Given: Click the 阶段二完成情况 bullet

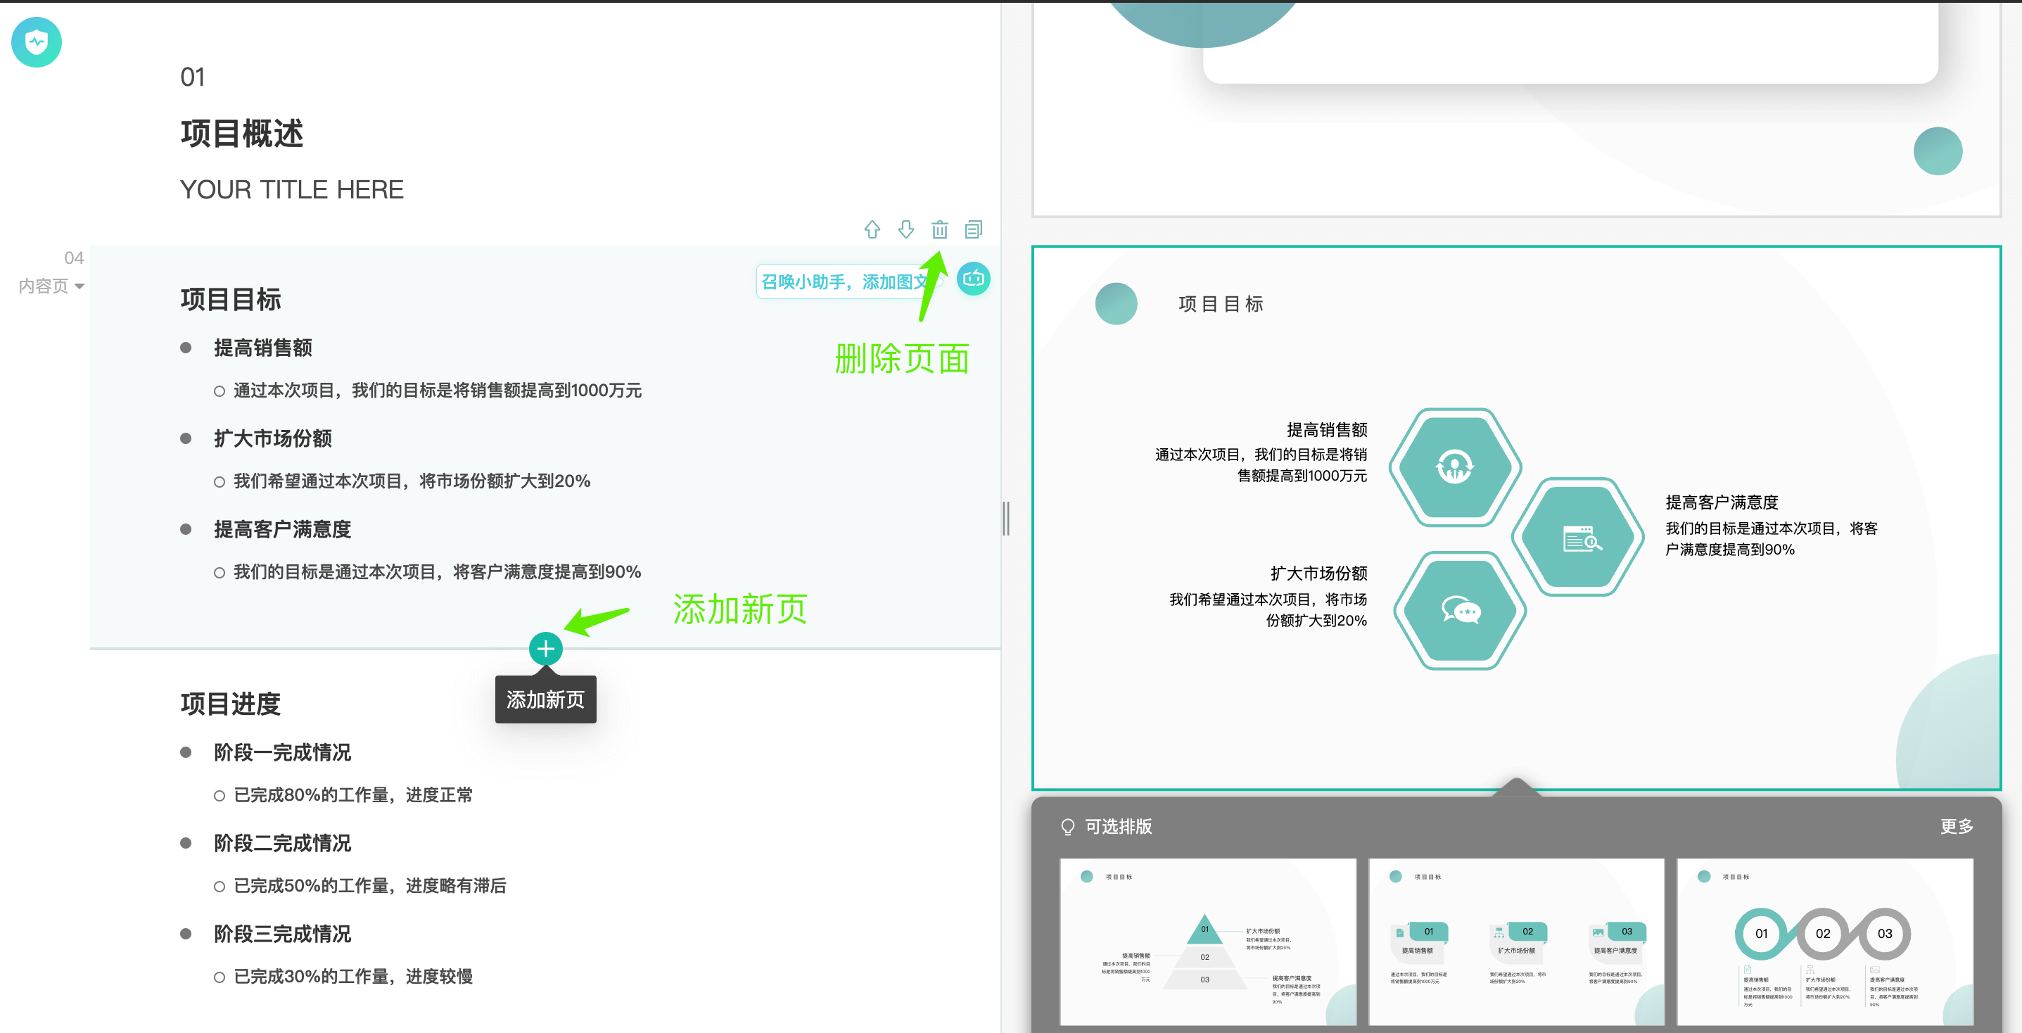Looking at the screenshot, I should click(283, 843).
